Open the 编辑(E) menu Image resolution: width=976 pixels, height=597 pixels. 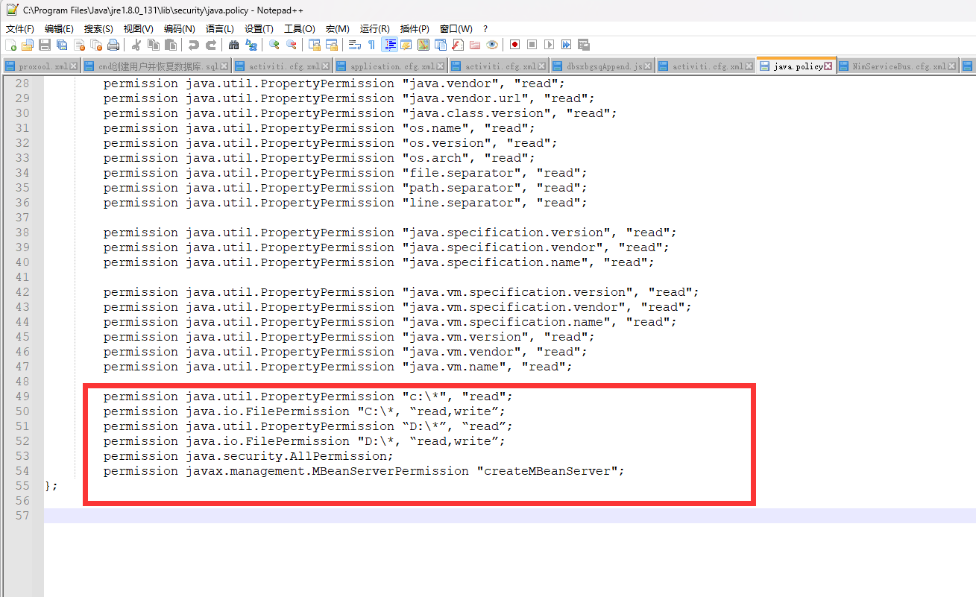(59, 28)
